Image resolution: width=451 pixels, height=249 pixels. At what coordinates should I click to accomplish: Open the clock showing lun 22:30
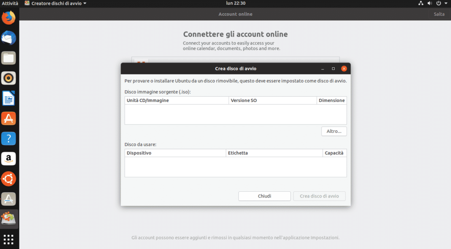tap(236, 3)
